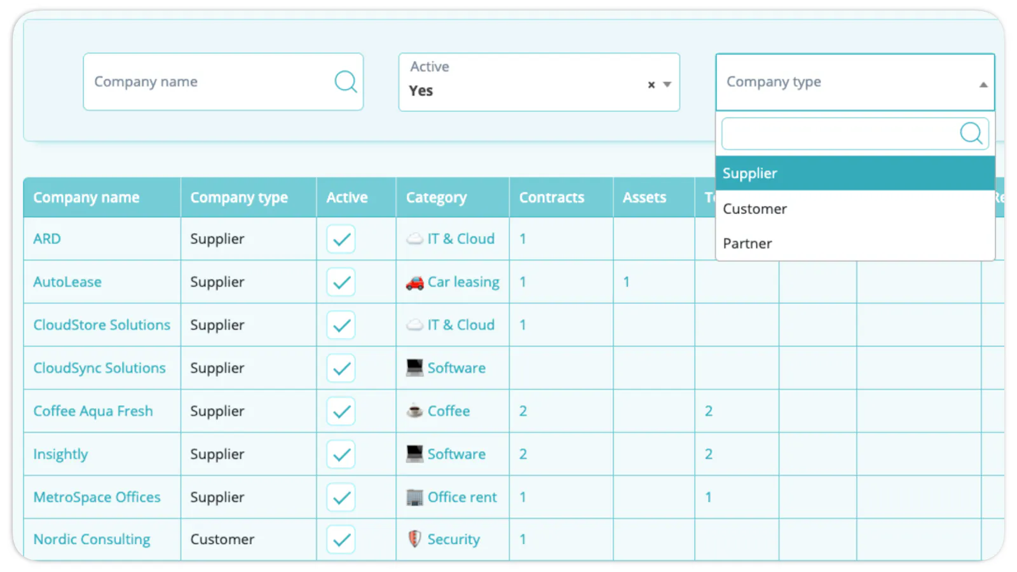Viewport: 1017px width, 572px height.
Task: Toggle Active checkbox for AutoLease
Action: click(x=341, y=282)
